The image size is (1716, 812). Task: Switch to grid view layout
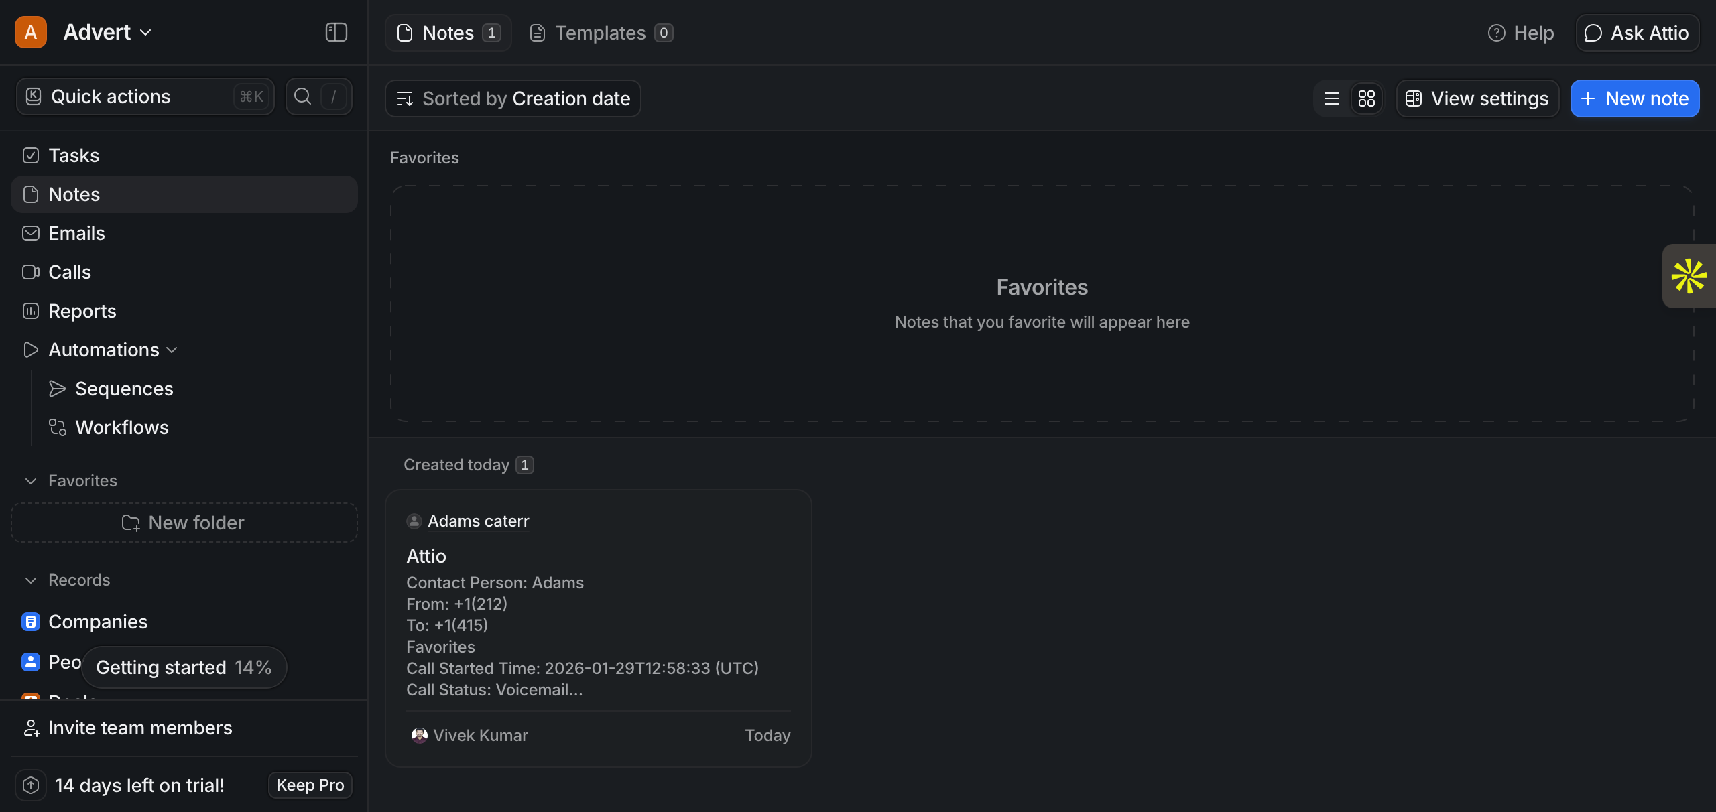coord(1366,98)
